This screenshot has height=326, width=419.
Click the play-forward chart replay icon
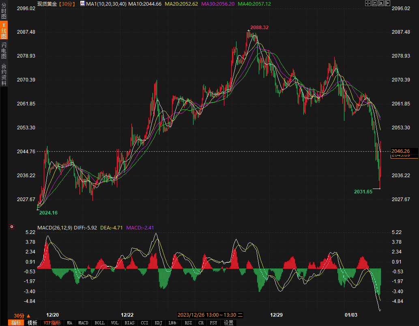(381, 3)
